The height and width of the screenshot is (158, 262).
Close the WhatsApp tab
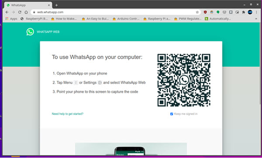pyautogui.click(x=49, y=5)
